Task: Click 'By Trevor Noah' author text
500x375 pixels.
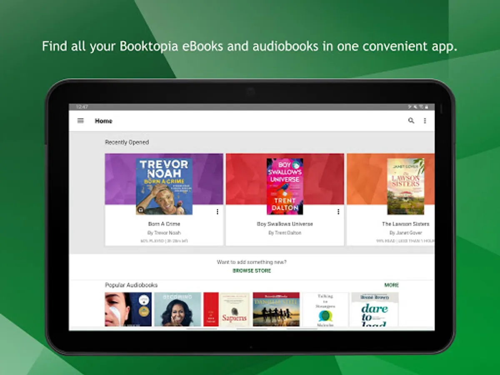Action: pos(164,233)
